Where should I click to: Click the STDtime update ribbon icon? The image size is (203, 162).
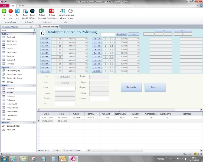(32, 11)
